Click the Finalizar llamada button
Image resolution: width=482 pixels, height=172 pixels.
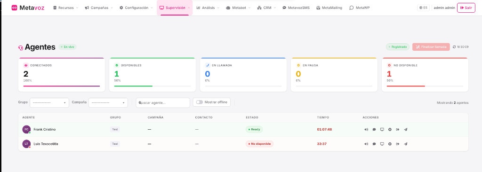[x=431, y=47]
